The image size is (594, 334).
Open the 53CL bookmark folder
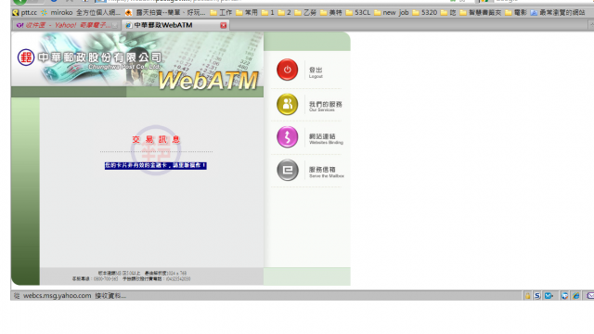pyautogui.click(x=358, y=12)
